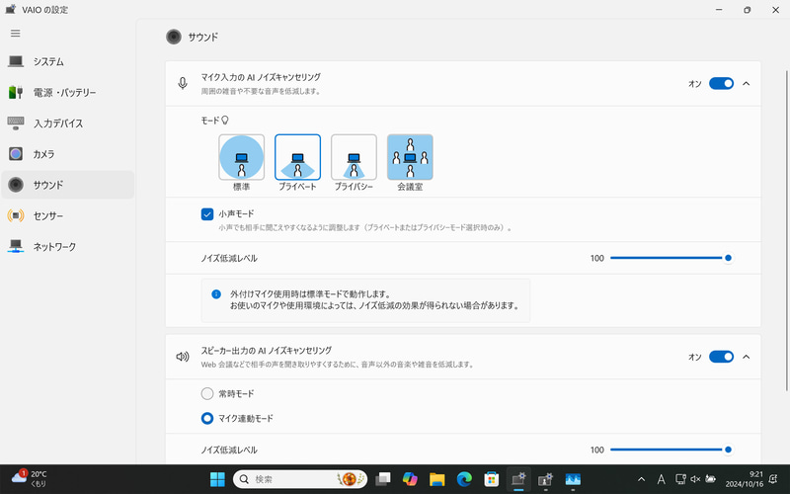The image size is (790, 494).
Task: Click the microphone icon in マイク入力 header
Action: tap(183, 84)
